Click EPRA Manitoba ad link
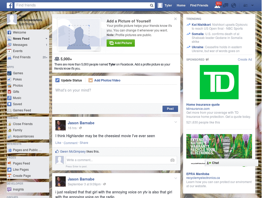265x198 pixels. pyautogui.click(x=198, y=174)
